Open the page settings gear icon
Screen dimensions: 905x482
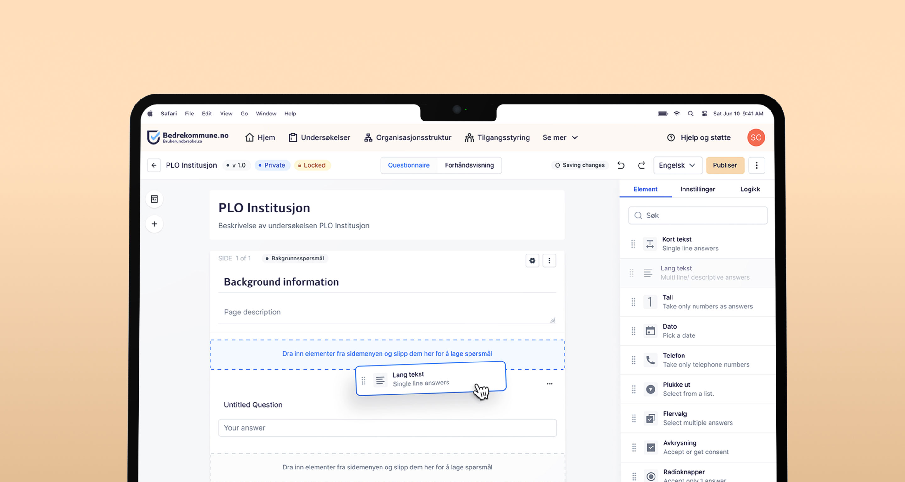tap(532, 261)
